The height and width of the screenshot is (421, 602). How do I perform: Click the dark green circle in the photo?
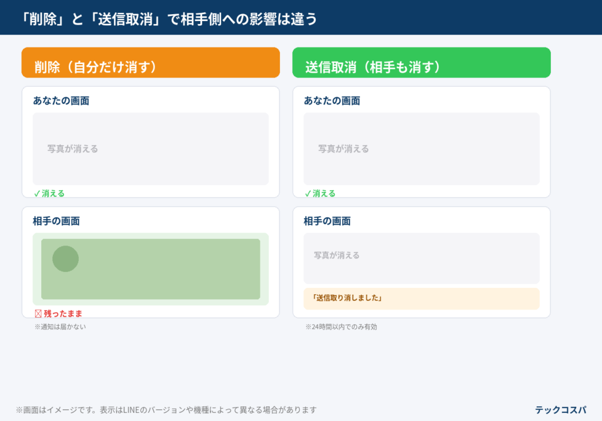[x=66, y=259]
